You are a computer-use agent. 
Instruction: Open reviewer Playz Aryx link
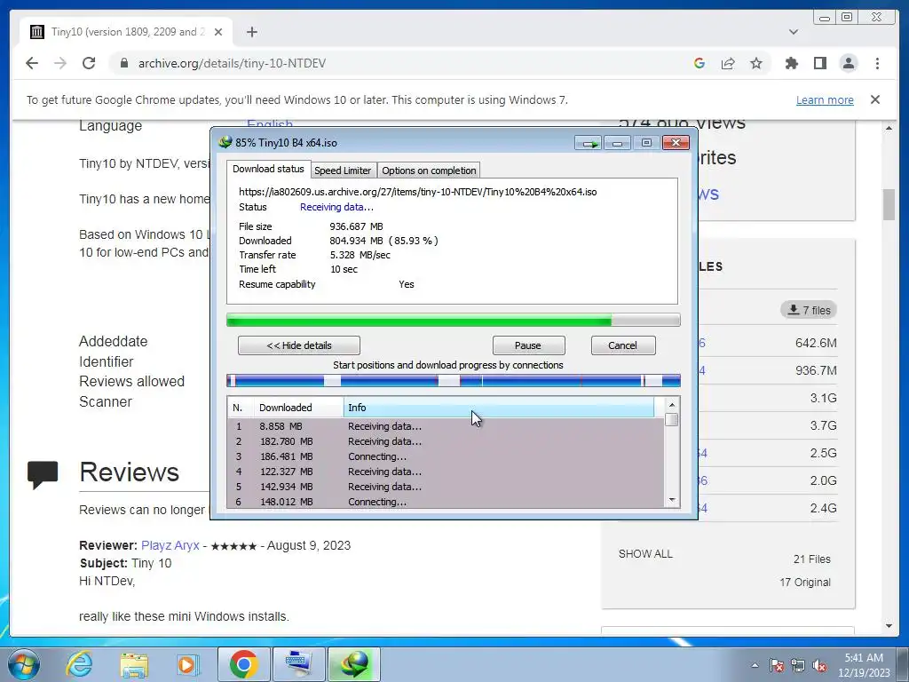click(x=170, y=546)
